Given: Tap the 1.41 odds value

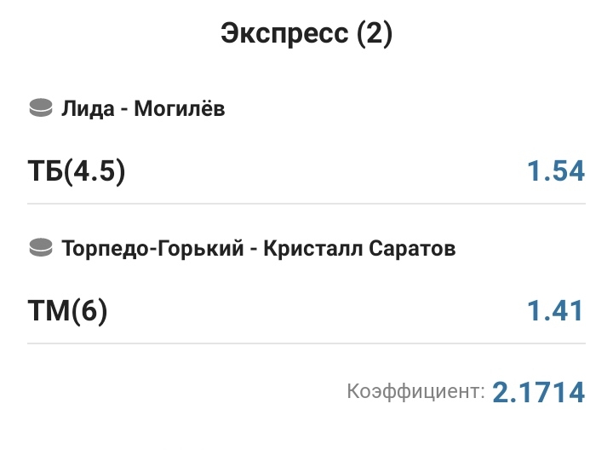Looking at the screenshot, I should point(555,311).
